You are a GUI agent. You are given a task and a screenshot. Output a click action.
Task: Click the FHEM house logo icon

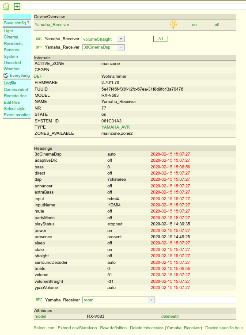[6, 7]
